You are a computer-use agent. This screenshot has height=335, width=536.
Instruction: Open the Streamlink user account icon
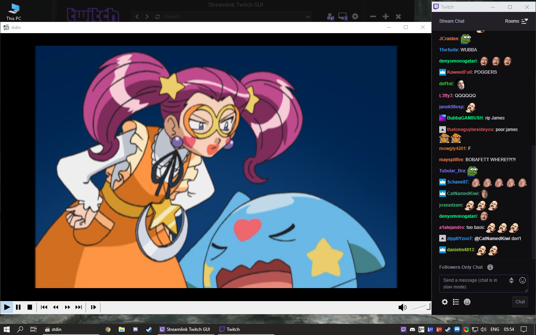pyautogui.click(x=330, y=17)
